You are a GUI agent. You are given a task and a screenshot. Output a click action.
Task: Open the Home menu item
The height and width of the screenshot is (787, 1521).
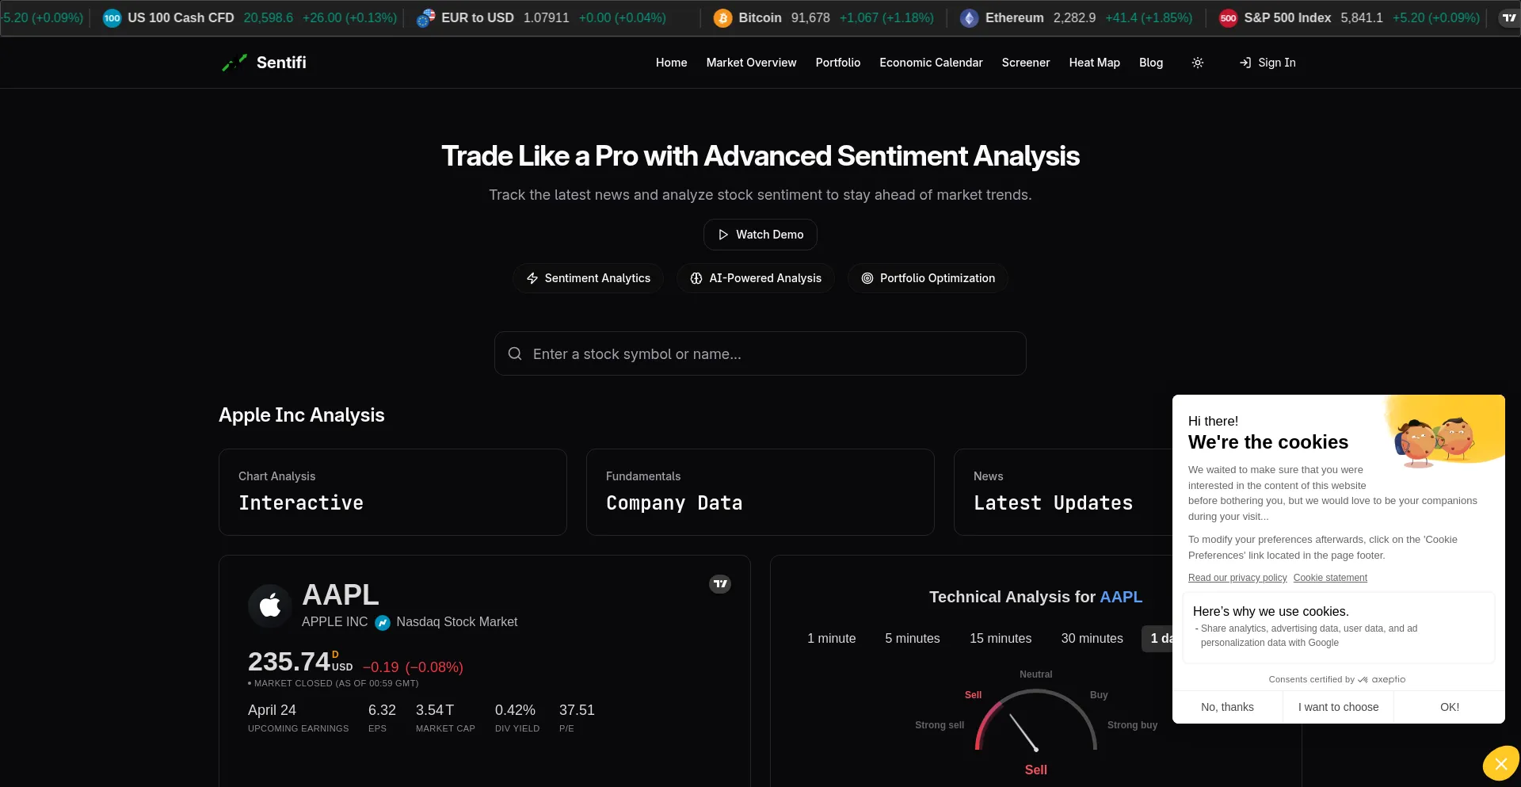[671, 63]
